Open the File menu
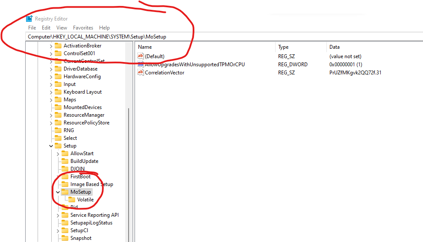423x242 pixels. point(32,27)
